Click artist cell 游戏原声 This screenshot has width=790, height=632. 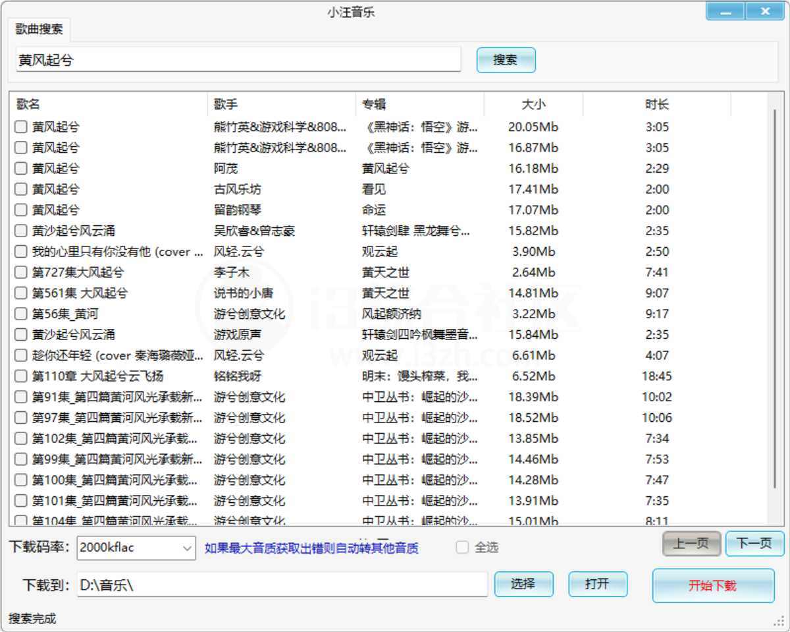(238, 335)
